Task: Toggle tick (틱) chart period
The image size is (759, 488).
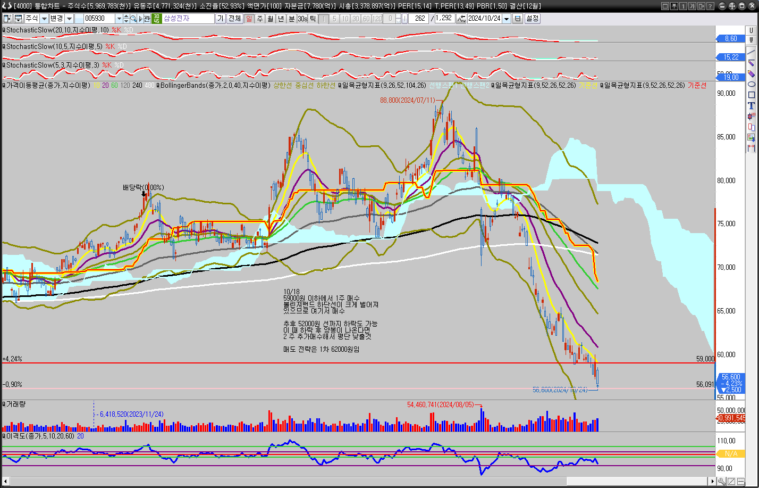Action: (313, 19)
